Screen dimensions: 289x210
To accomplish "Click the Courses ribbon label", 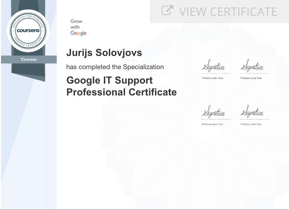I will click(x=29, y=59).
